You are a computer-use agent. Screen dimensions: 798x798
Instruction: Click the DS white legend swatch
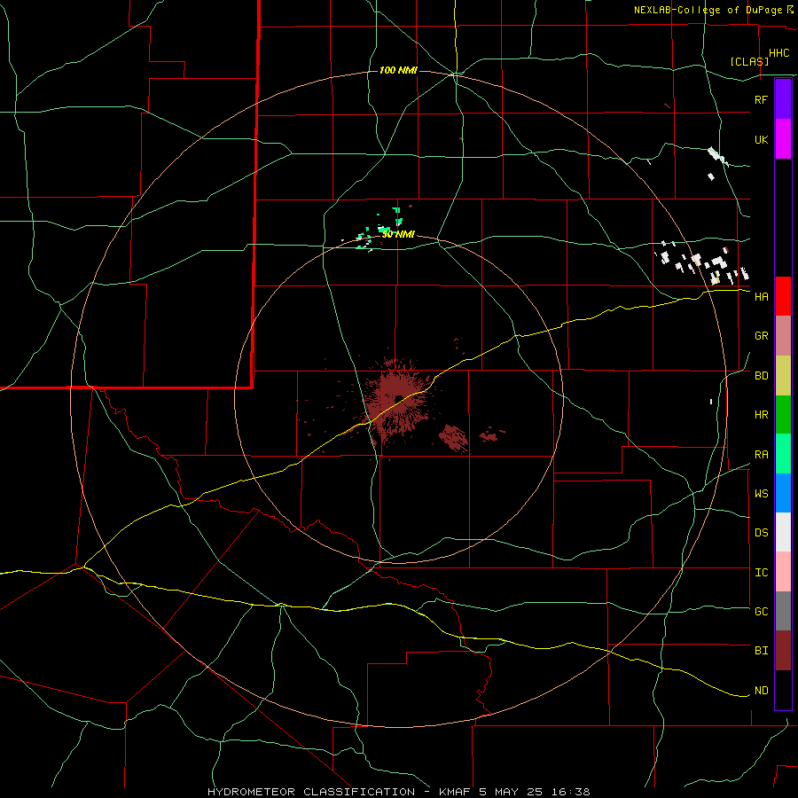[x=783, y=532]
